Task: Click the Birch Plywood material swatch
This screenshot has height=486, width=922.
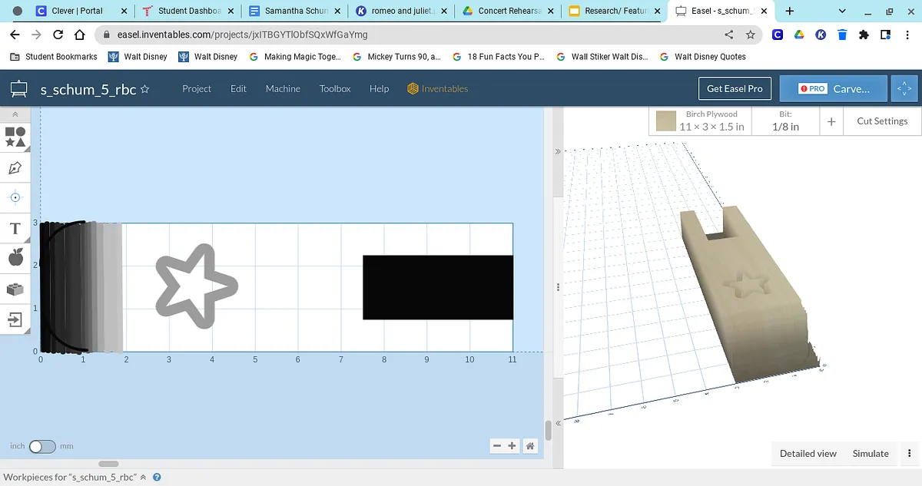Action: [x=665, y=121]
